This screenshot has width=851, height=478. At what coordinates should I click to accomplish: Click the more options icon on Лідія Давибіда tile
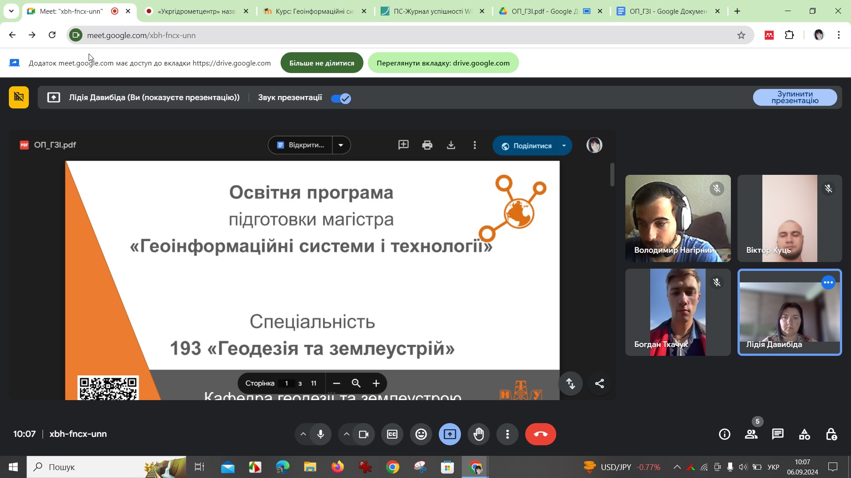828,282
